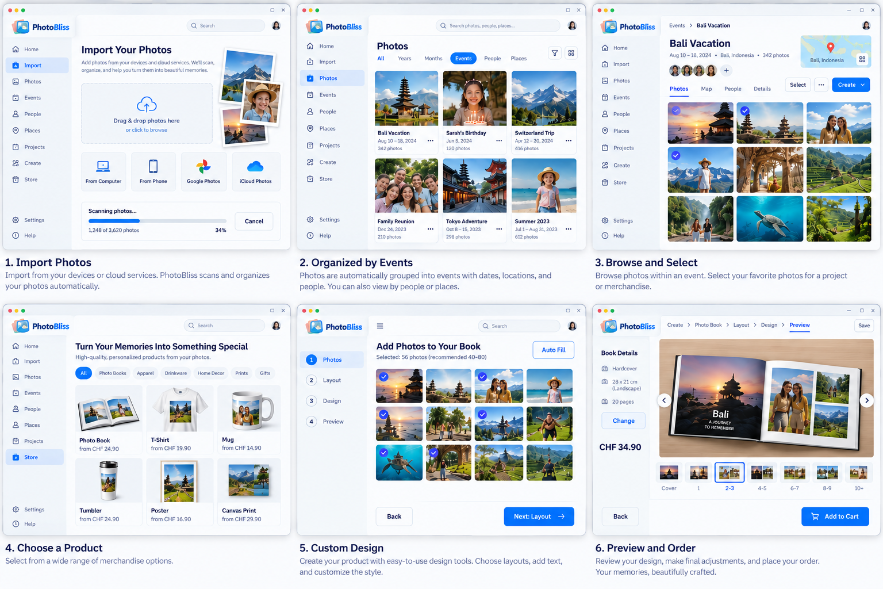Switch to Months tab in Photos

click(433, 59)
